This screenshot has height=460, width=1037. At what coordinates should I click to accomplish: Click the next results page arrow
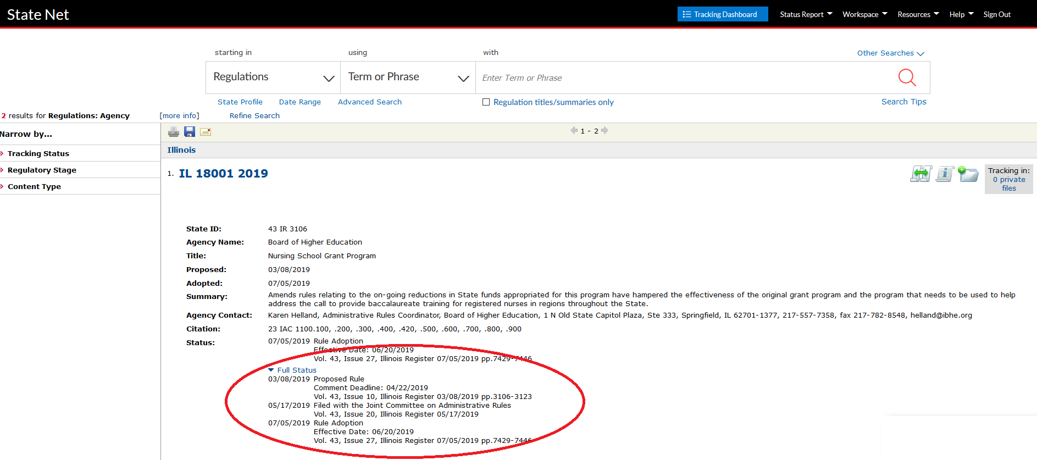tap(605, 131)
